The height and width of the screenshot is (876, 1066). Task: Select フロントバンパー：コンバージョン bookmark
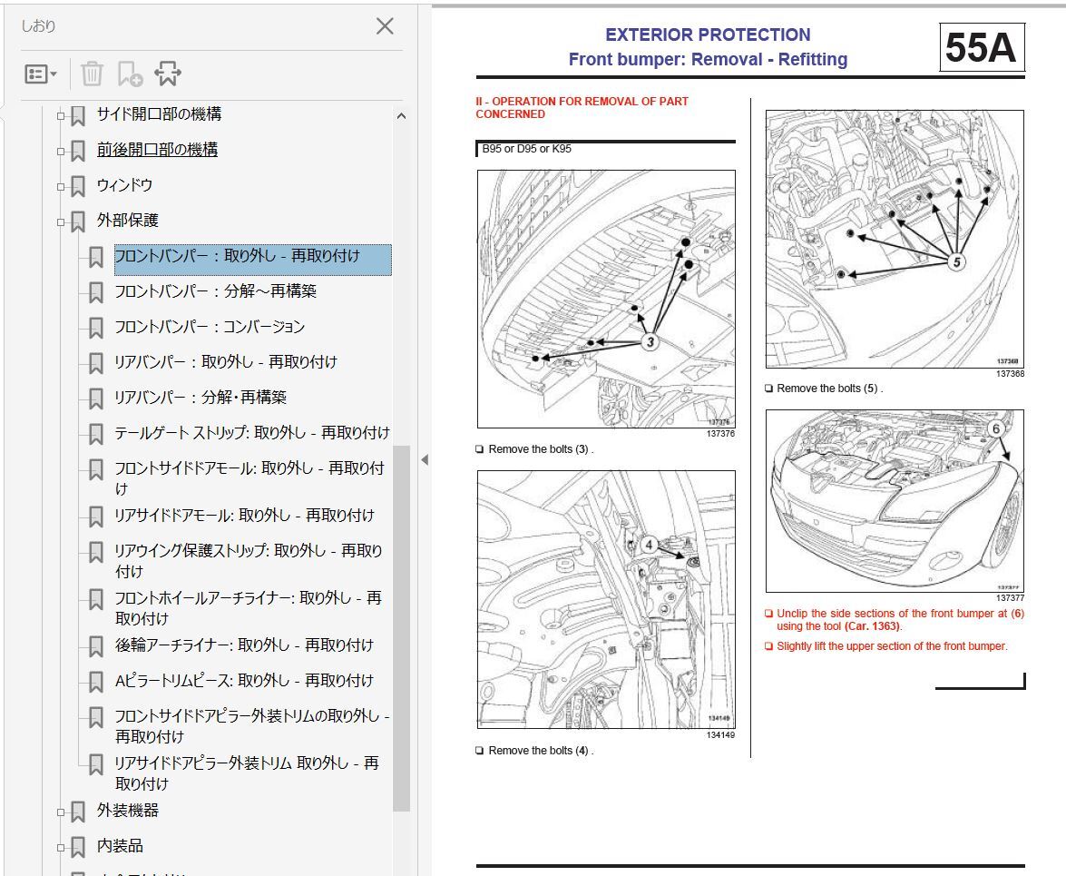(x=210, y=327)
